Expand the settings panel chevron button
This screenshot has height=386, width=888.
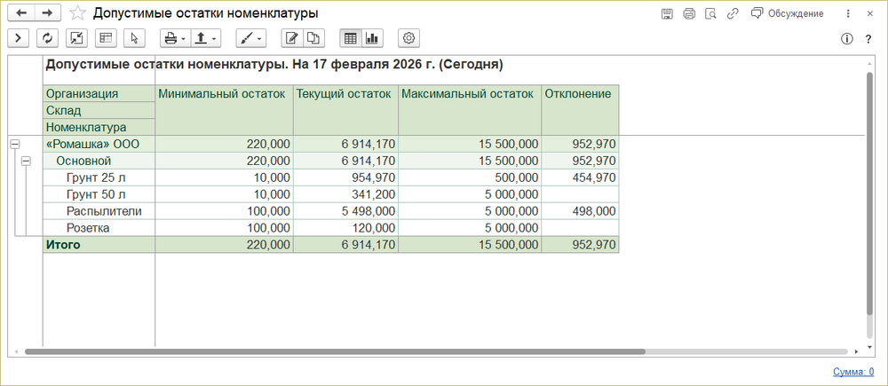(x=18, y=38)
